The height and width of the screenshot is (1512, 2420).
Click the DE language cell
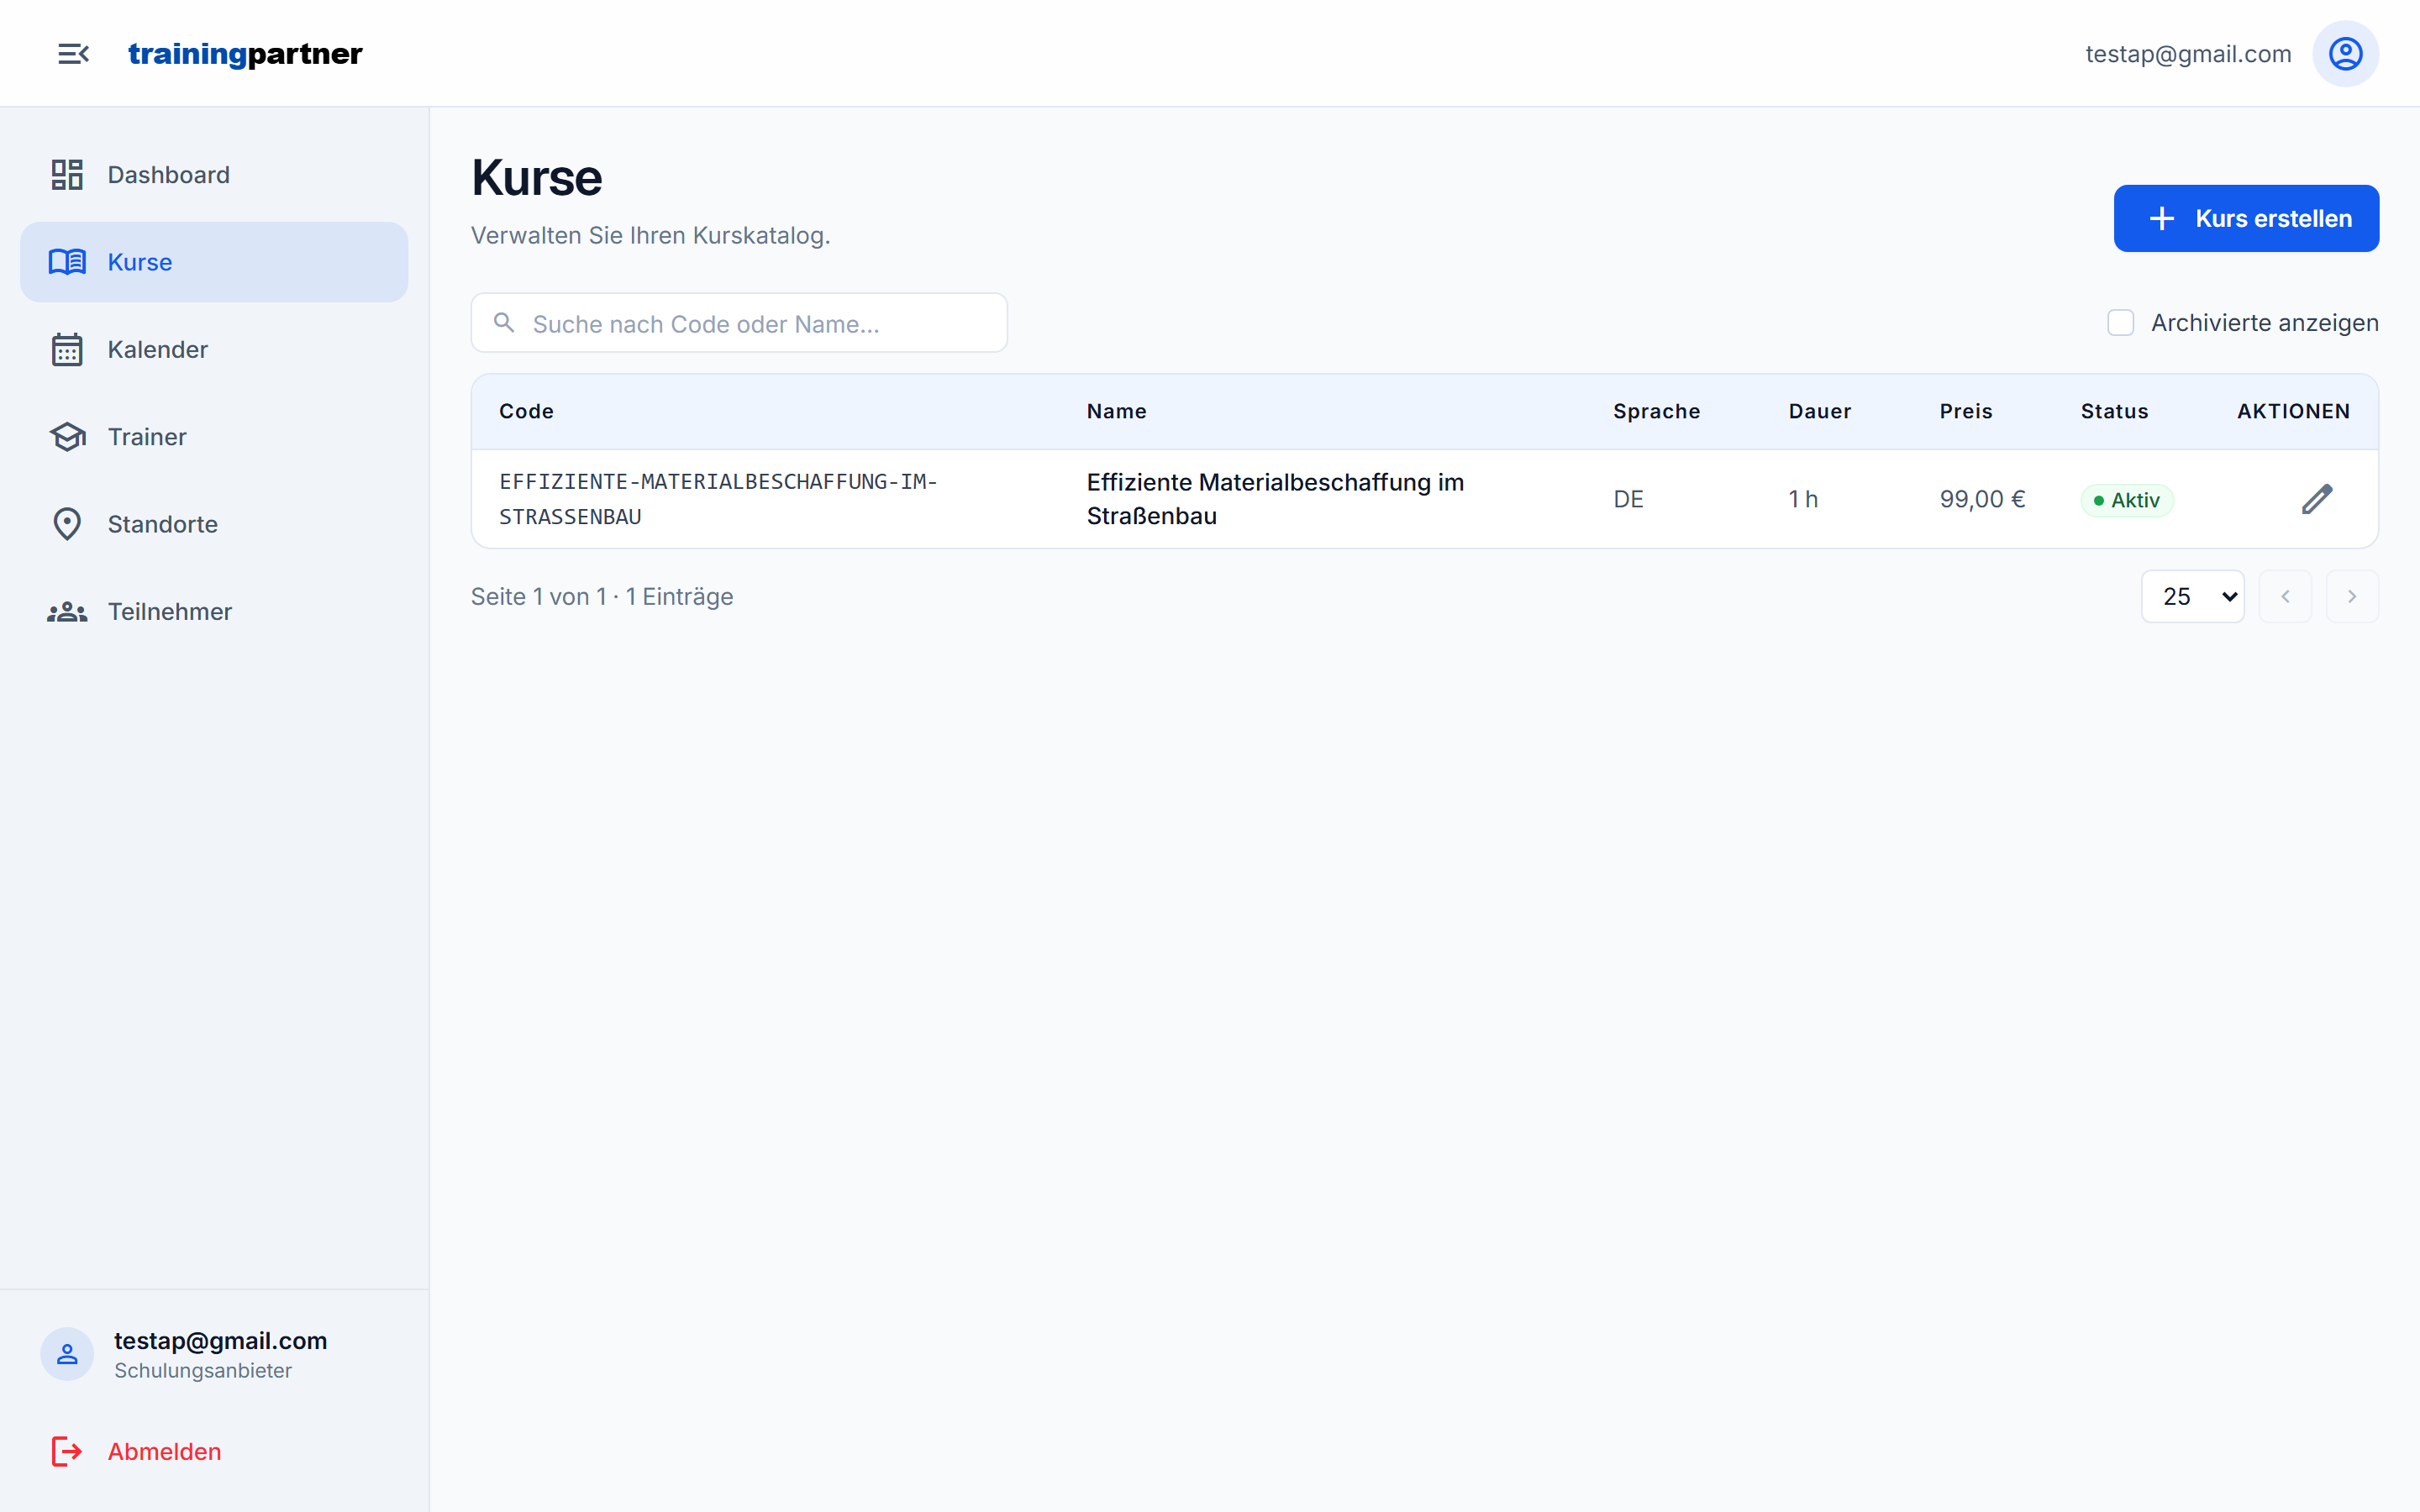[x=1628, y=499]
